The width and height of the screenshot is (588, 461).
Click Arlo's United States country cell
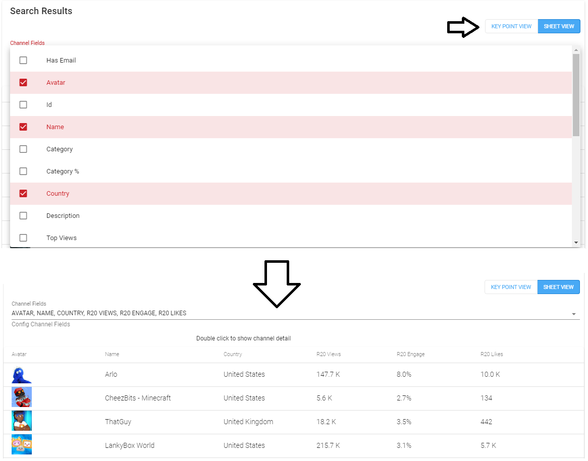point(244,374)
